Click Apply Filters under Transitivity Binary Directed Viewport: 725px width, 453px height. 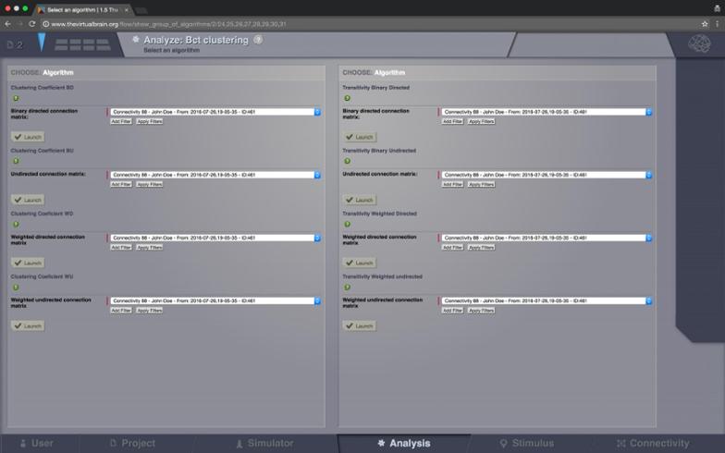[x=481, y=121]
